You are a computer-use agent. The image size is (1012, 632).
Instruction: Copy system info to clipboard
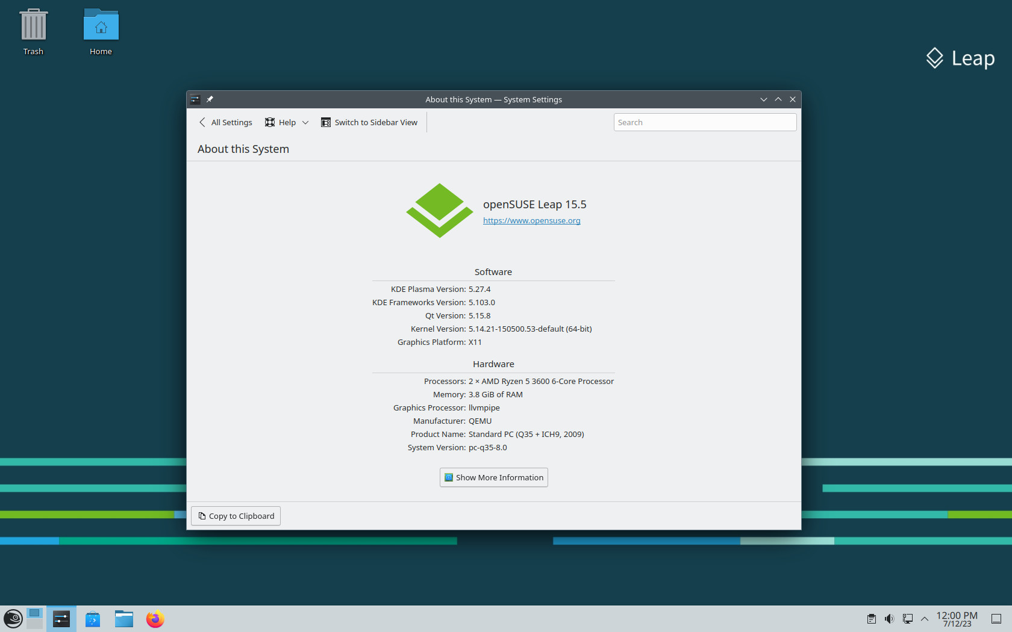click(x=236, y=516)
